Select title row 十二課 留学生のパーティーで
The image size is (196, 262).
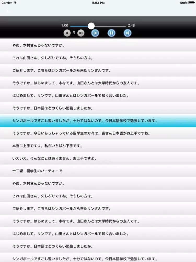98,171
